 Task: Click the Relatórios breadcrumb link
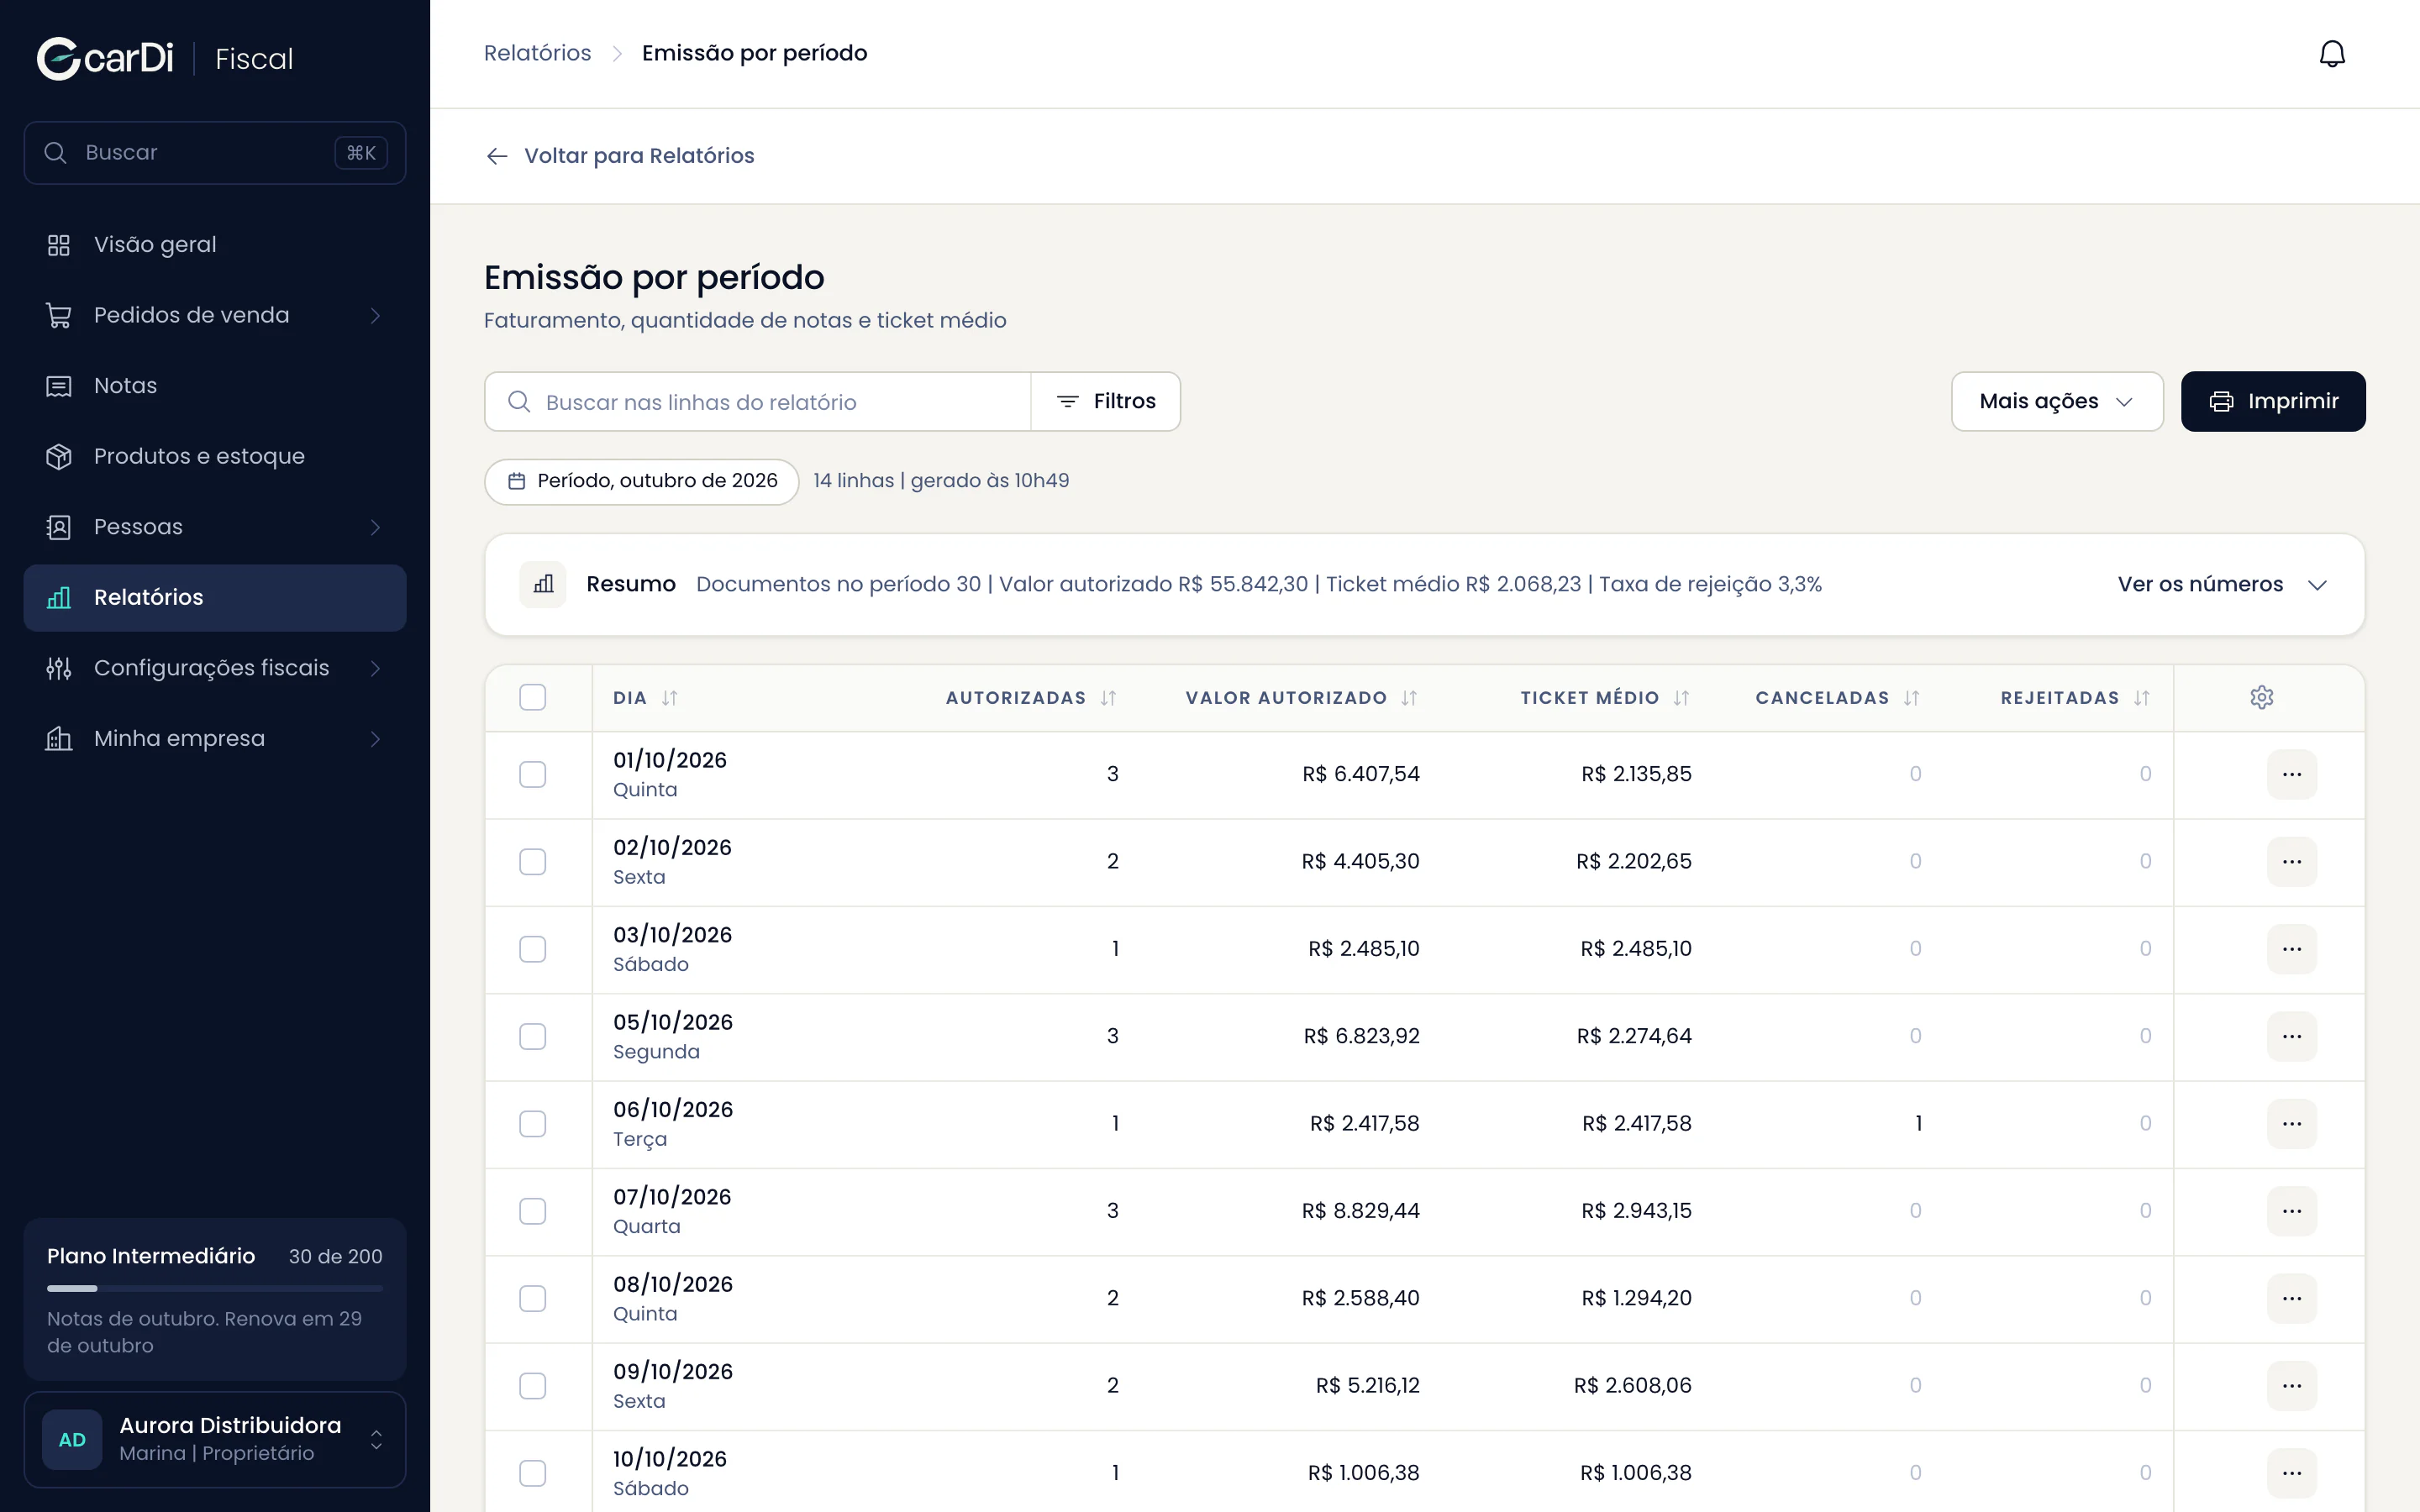[537, 53]
